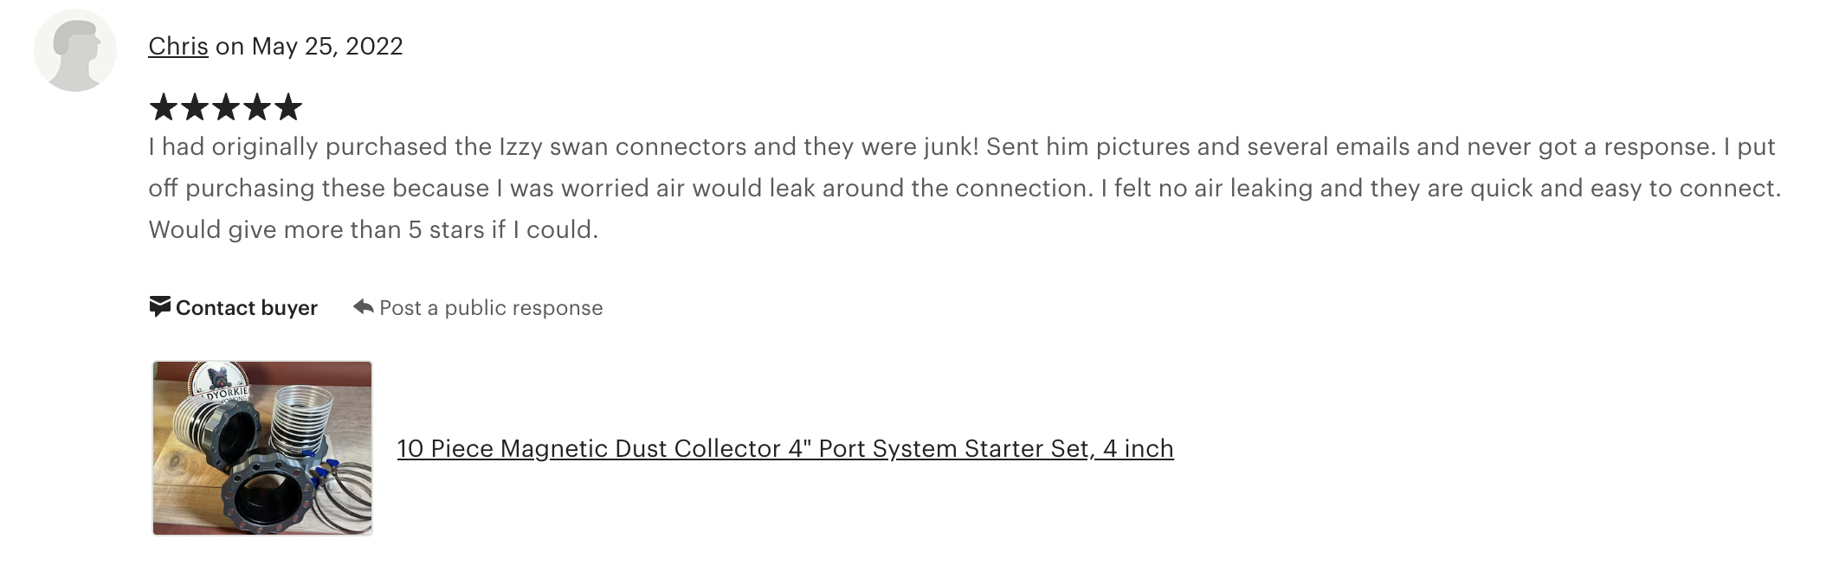This screenshot has width=1839, height=578.
Task: Select the Contact buyer text button
Action: point(247,308)
